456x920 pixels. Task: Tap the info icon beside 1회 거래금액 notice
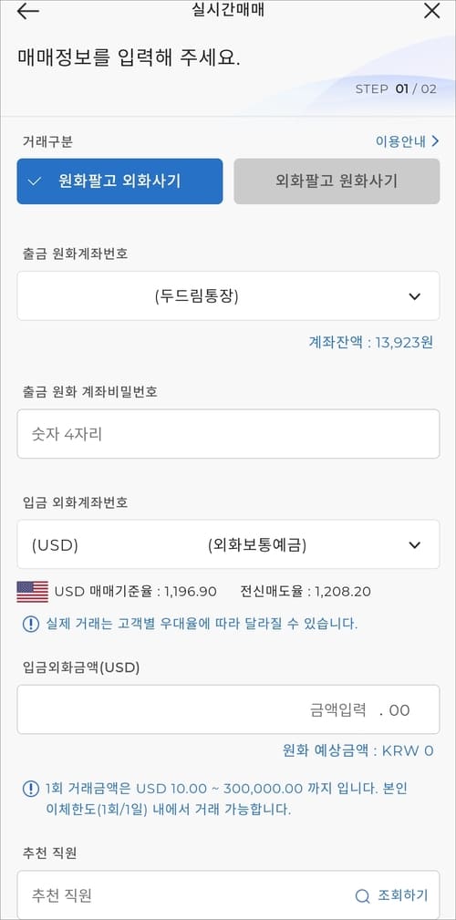30,788
